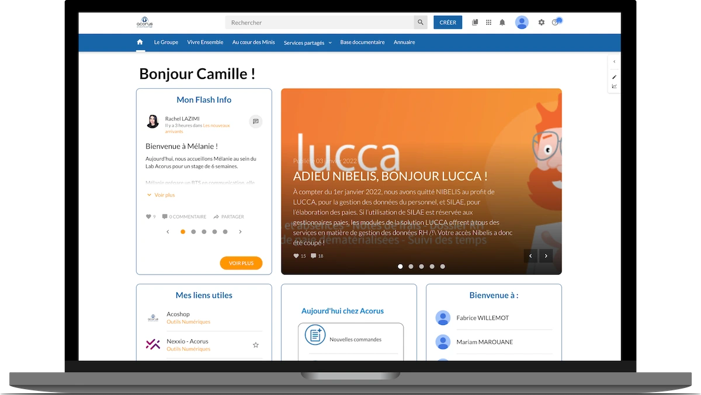Open Annuaire menu
The image size is (701, 395).
coord(404,42)
